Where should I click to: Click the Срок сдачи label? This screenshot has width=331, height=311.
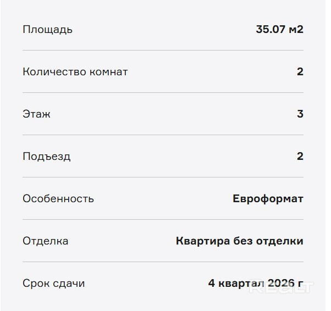[x=54, y=284]
